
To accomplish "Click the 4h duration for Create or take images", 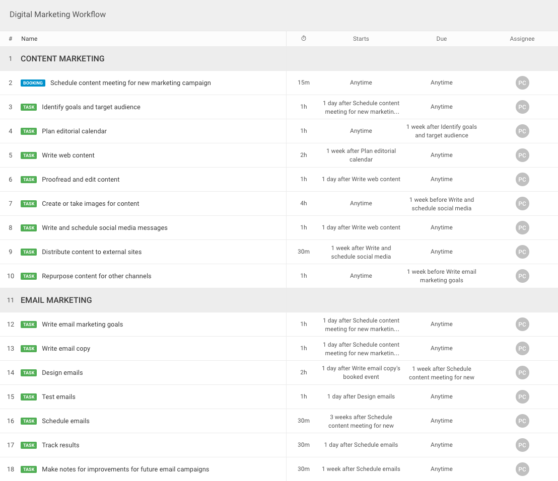I will pyautogui.click(x=304, y=203).
